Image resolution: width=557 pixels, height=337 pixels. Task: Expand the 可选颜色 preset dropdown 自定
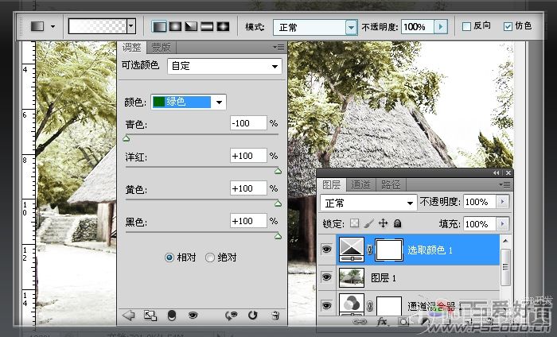coord(224,66)
